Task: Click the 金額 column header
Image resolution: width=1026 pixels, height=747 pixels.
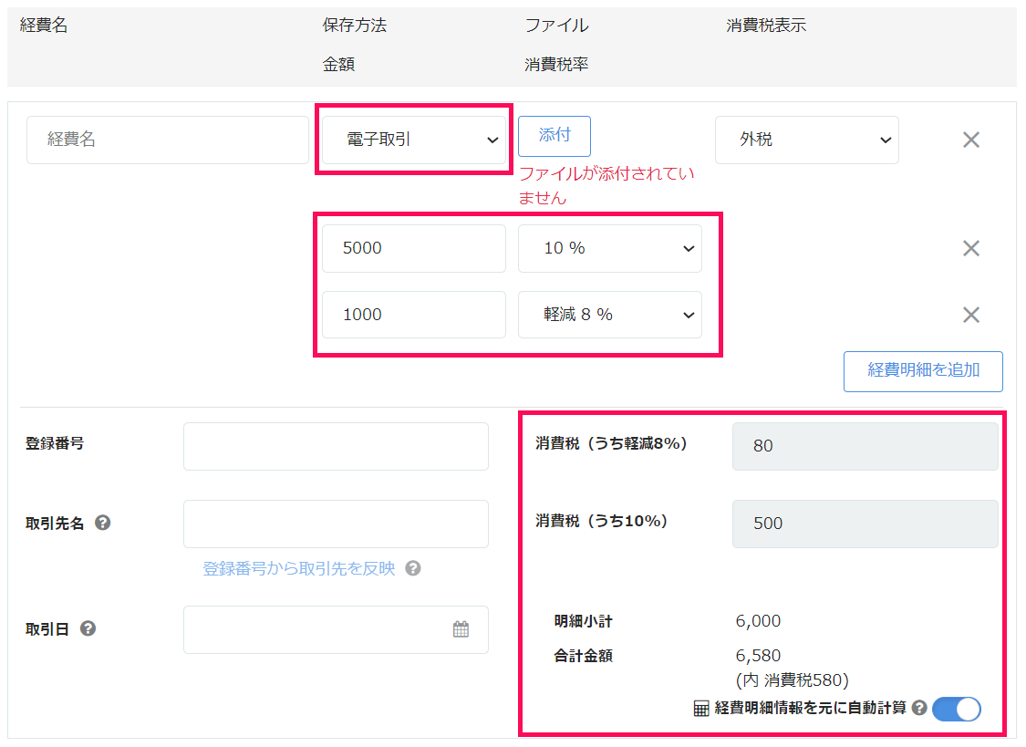Action: 339,64
